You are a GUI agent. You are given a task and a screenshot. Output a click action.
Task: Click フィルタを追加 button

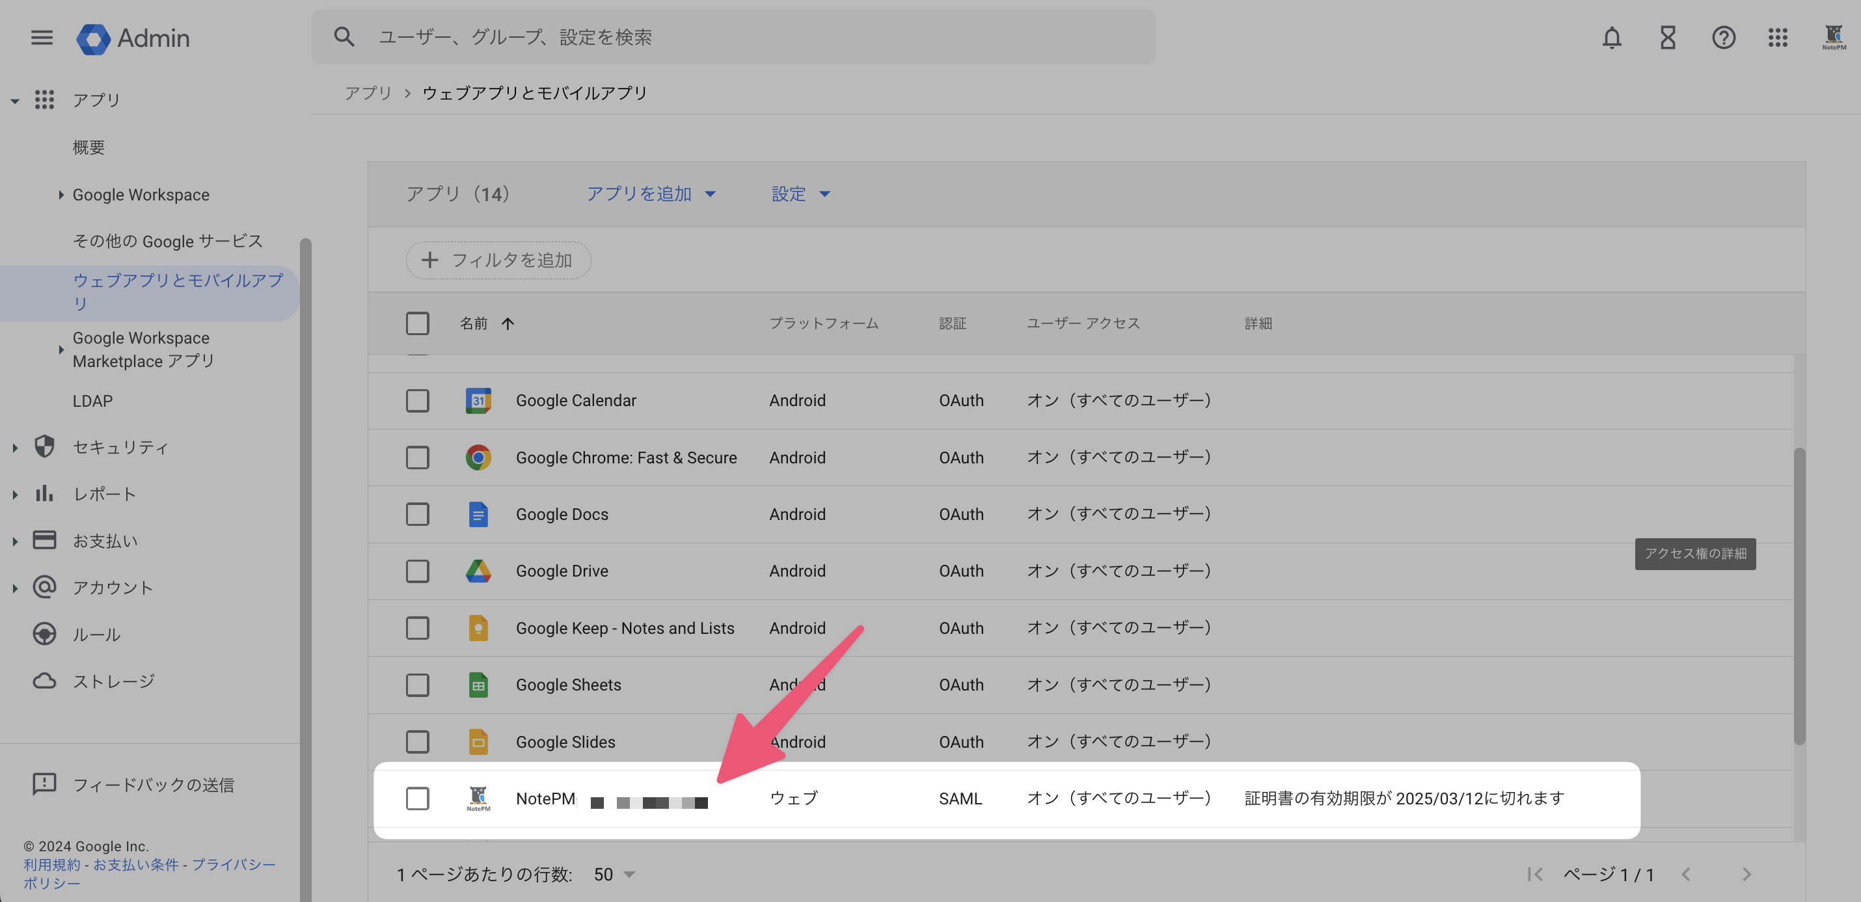point(498,260)
